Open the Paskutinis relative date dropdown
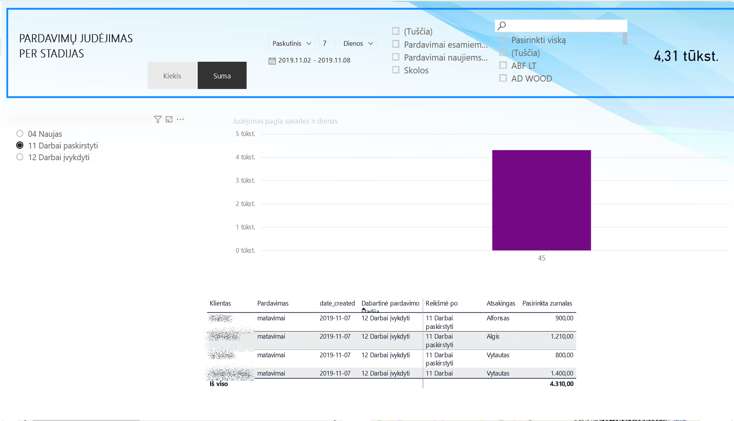 292,43
